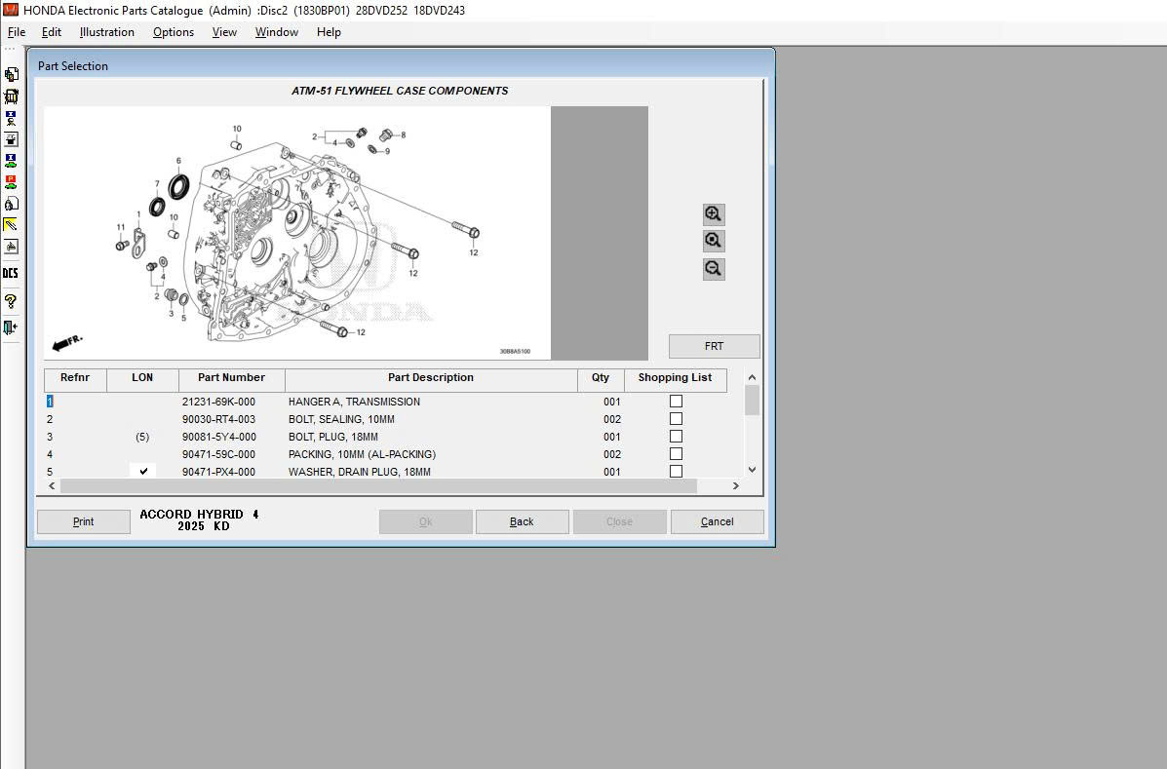Click the middle zoom-to-fit magnifier icon

(713, 241)
